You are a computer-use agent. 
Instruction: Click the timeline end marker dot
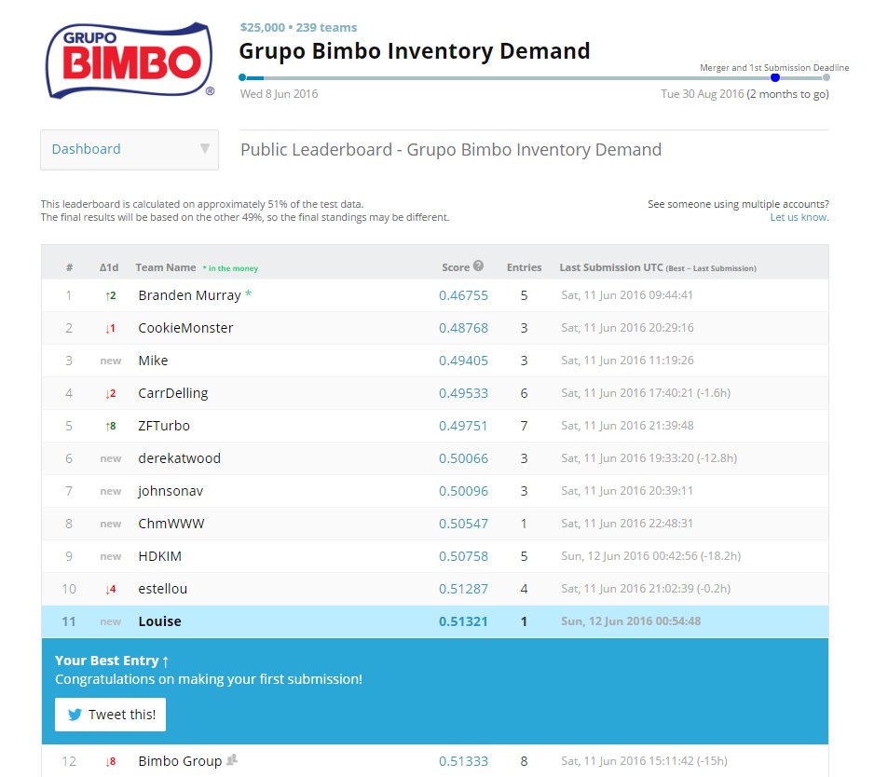pos(827,77)
